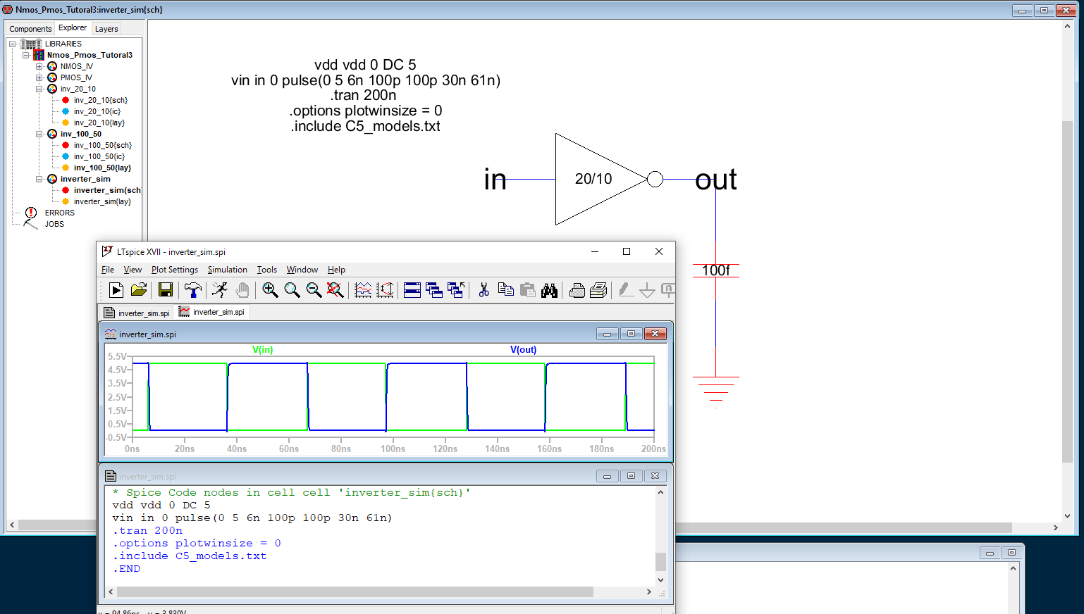Click V(in) trace label
Viewport: 1084px width, 614px height.
tap(262, 349)
